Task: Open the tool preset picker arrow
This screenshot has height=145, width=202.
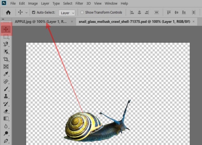Action: coord(26,13)
